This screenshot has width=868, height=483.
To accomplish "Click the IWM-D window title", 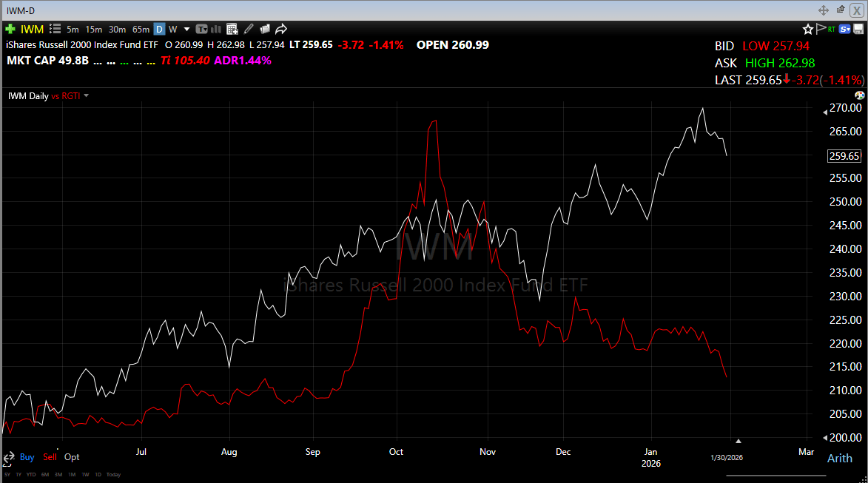I will pyautogui.click(x=21, y=10).
